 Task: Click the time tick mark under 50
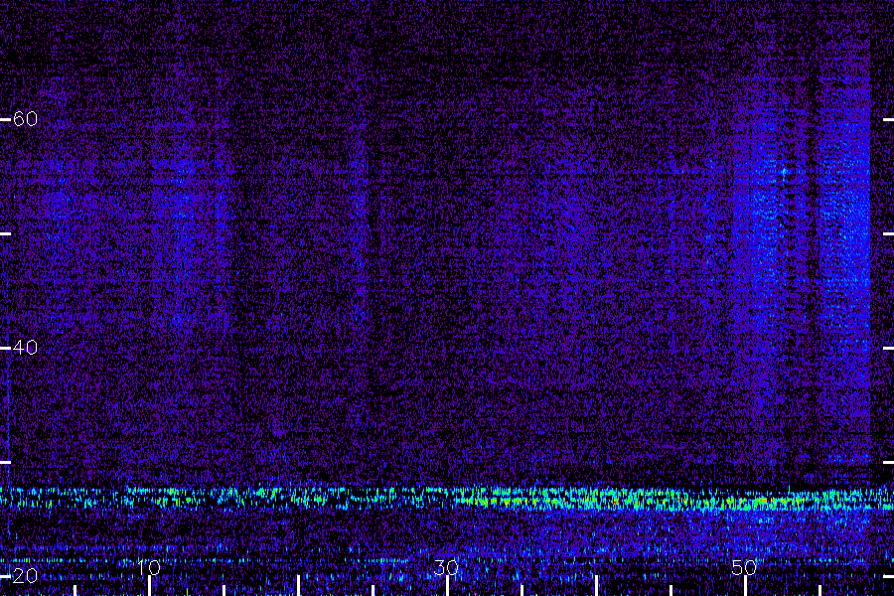pos(745,586)
